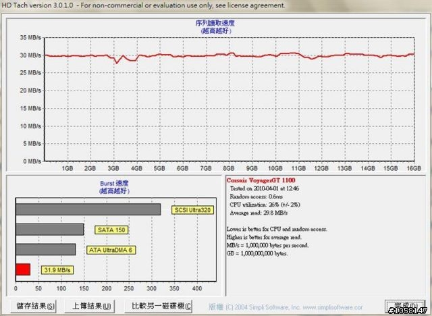
Task: Click the gray ATA UltraDMA 6 bar
Action: pyautogui.click(x=45, y=249)
